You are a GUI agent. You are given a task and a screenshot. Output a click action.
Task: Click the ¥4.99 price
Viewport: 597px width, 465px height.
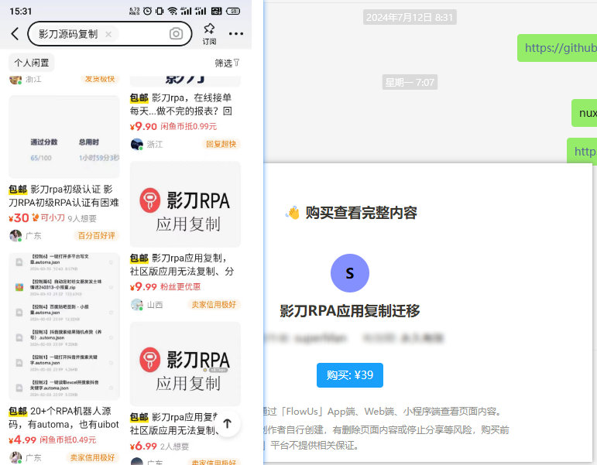pyautogui.click(x=22, y=440)
